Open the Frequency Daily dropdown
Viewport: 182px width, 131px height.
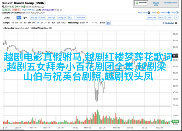pos(84,23)
